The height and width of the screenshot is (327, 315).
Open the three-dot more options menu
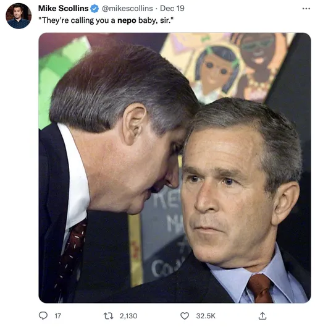coord(306,9)
